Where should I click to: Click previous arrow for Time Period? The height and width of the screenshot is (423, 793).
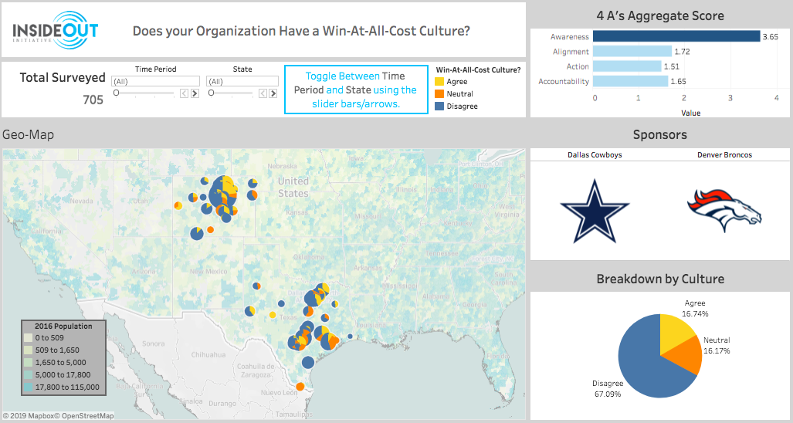(185, 93)
